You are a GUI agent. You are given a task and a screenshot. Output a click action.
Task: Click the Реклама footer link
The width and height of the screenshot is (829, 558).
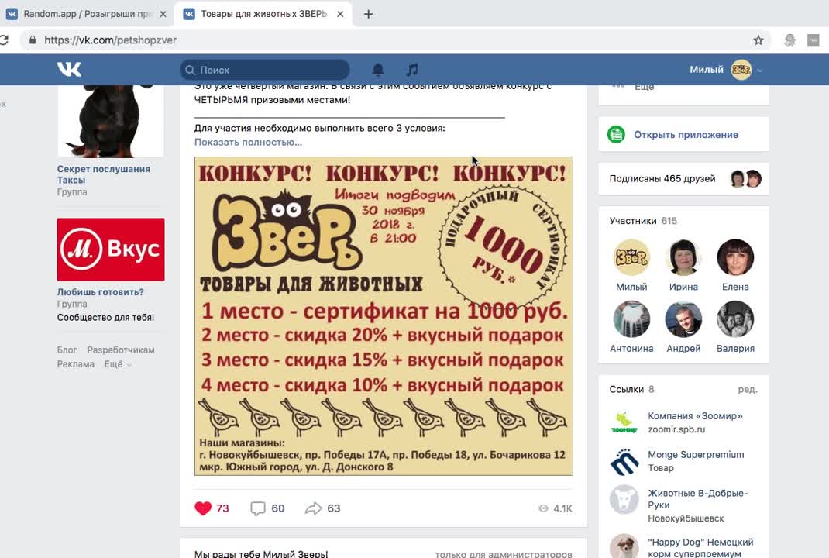76,364
